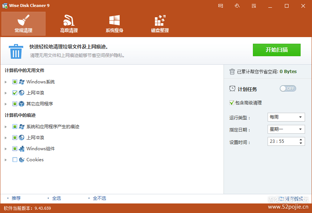
Task: Uncheck 包含高级清理 checkbox
Action: tap(232, 103)
